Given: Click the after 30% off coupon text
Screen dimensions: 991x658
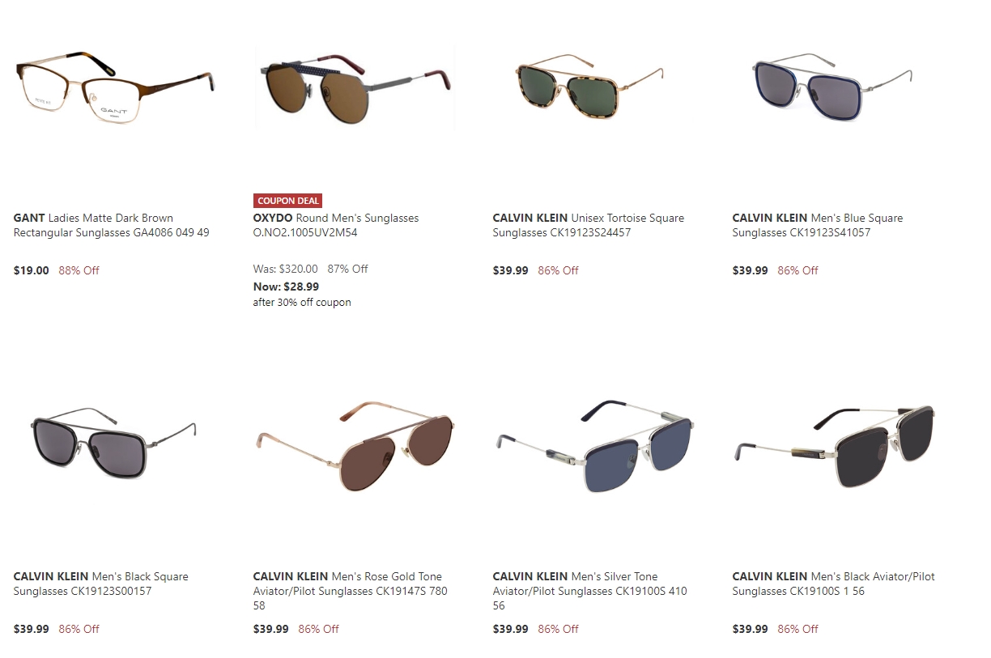Looking at the screenshot, I should click(302, 302).
